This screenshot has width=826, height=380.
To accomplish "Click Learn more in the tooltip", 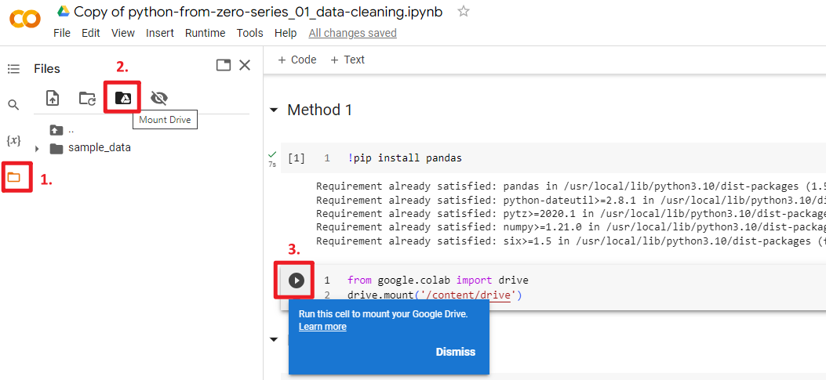I will (x=322, y=326).
